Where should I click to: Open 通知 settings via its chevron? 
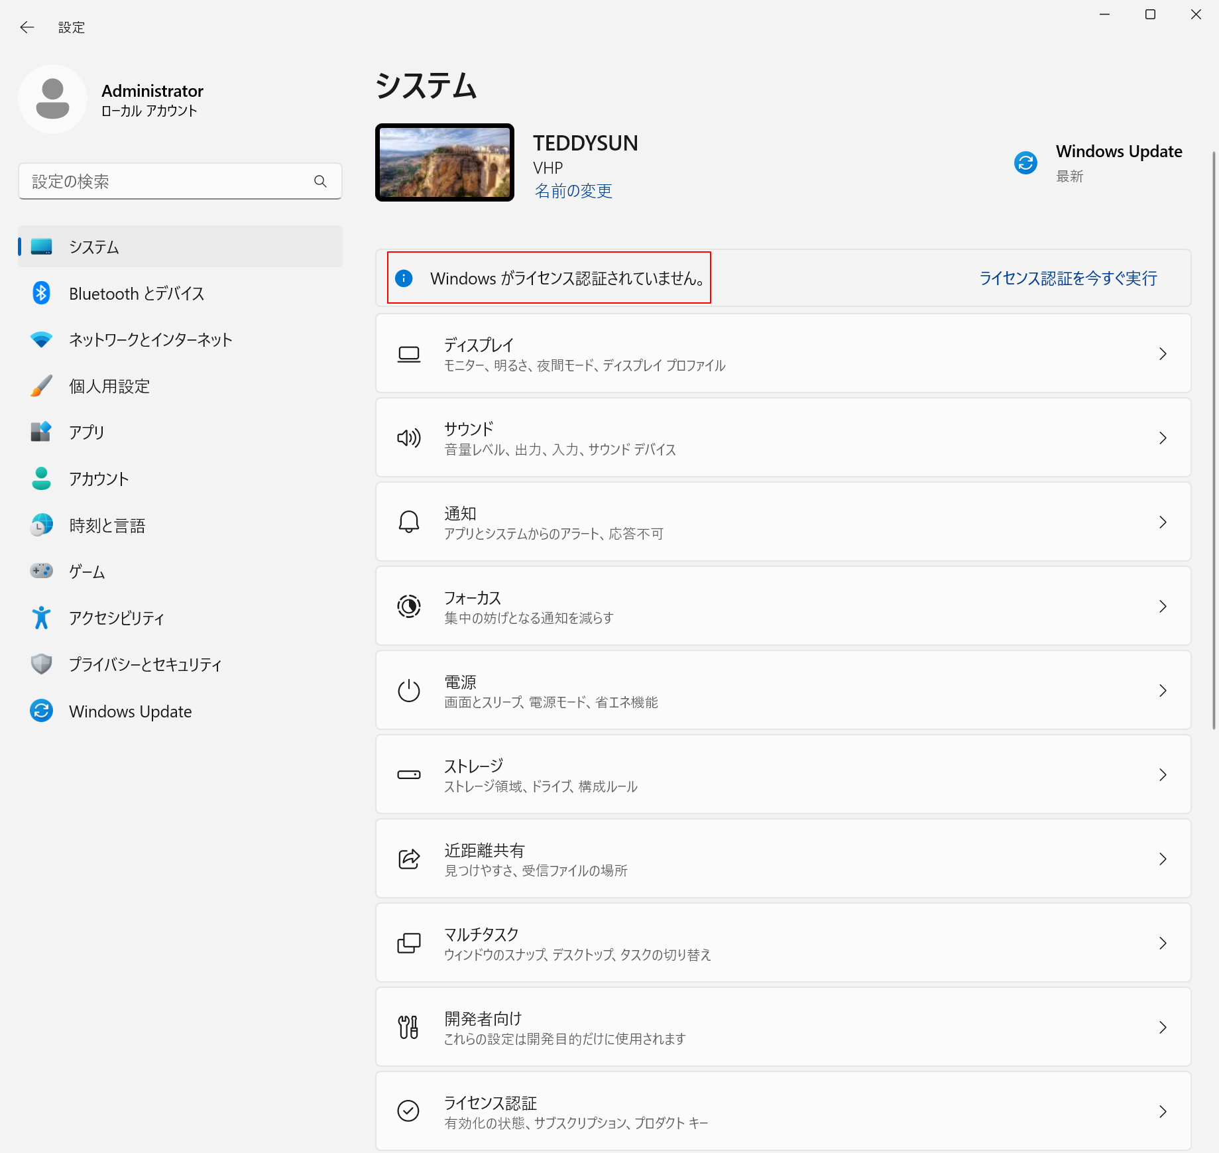click(x=1163, y=522)
